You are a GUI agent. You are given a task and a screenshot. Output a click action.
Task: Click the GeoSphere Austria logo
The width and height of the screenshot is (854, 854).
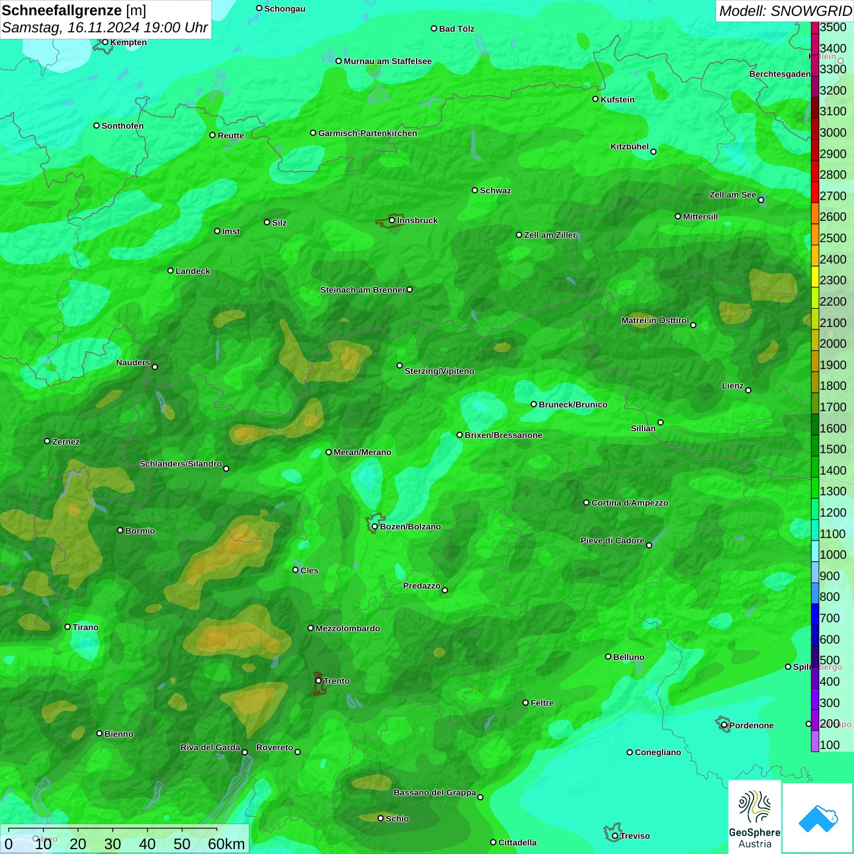[x=755, y=817]
